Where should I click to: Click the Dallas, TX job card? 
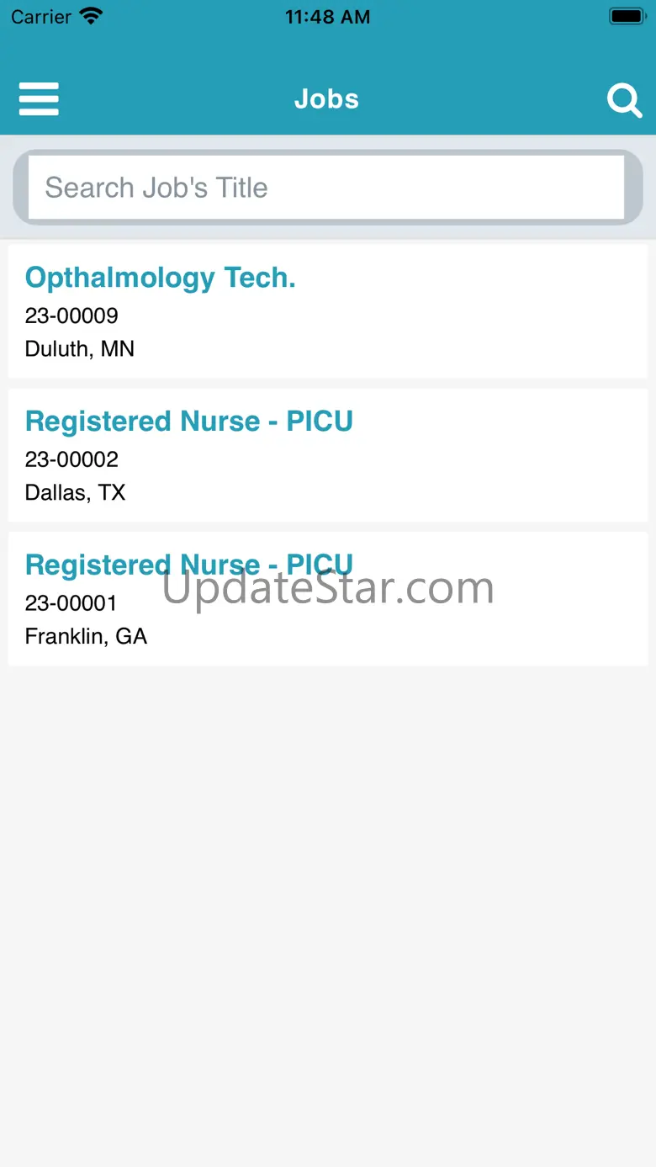click(328, 455)
